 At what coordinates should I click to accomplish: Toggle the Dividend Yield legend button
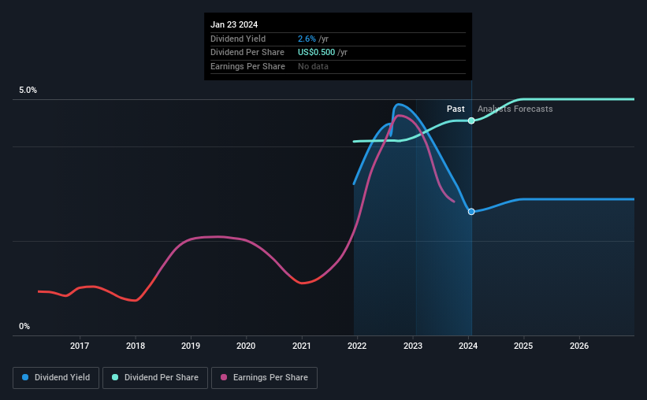56,378
